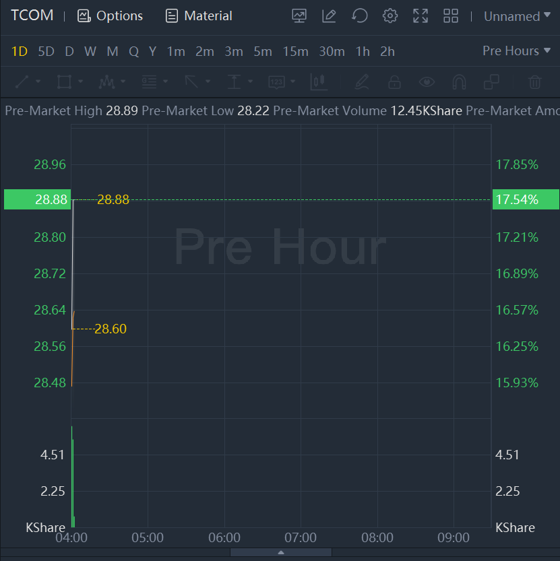Open the chart settings gear
This screenshot has width=560, height=561.
coord(390,16)
